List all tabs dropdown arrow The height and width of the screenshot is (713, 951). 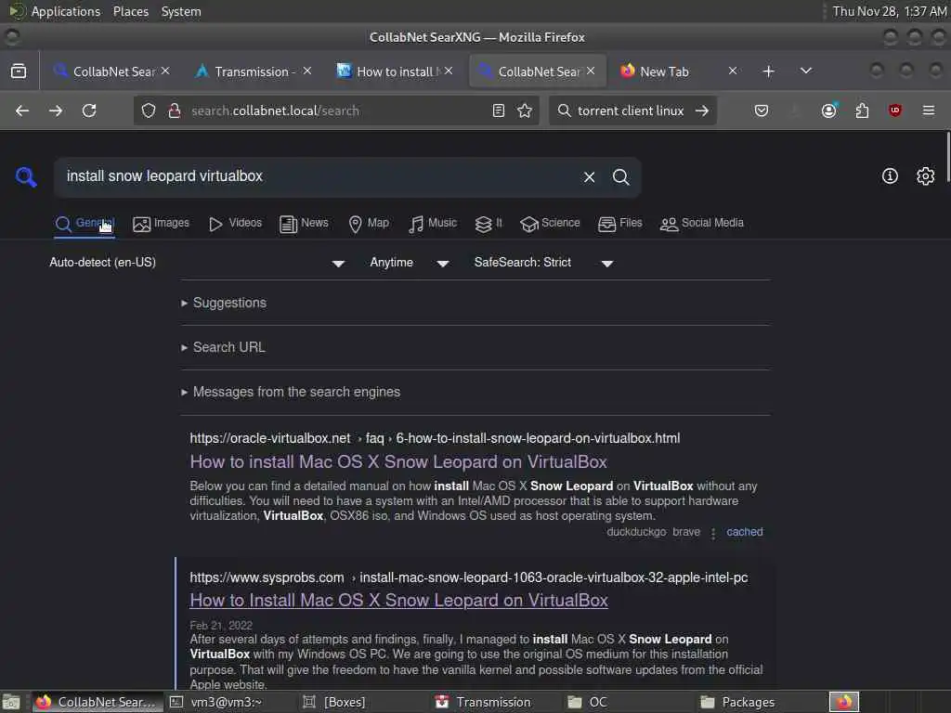[x=805, y=71]
